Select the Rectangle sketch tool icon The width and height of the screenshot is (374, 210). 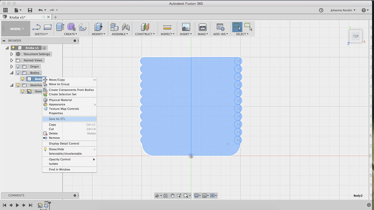point(48,27)
